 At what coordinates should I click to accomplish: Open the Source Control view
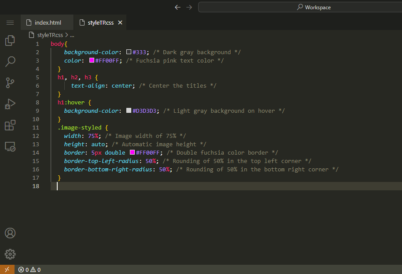point(10,82)
